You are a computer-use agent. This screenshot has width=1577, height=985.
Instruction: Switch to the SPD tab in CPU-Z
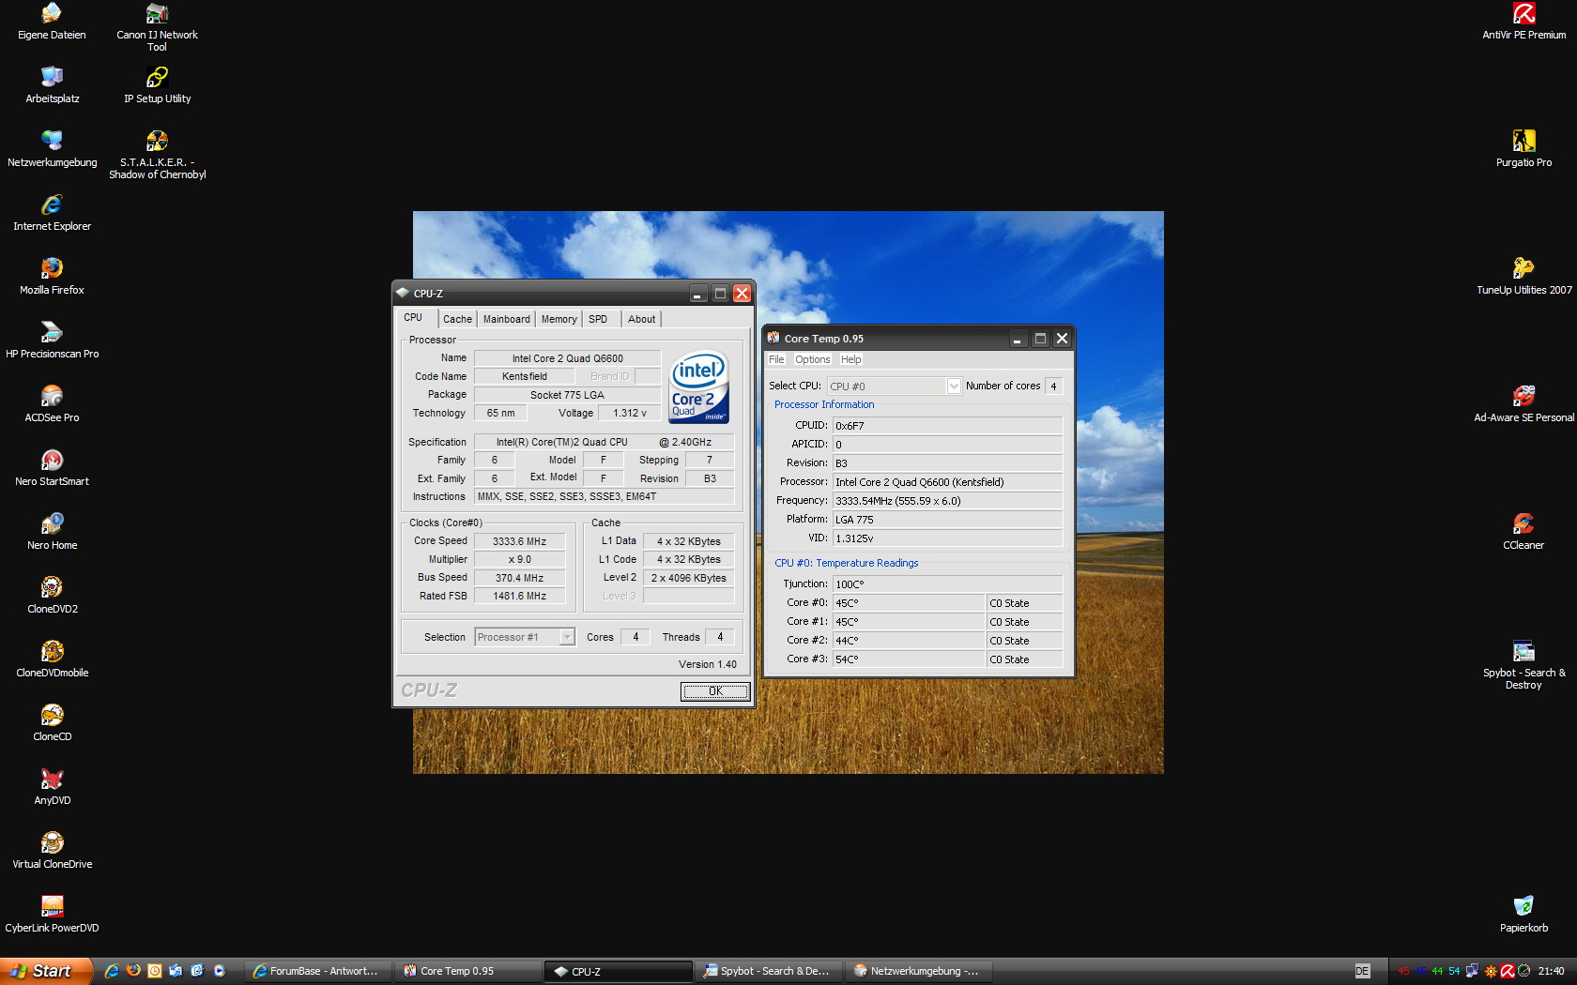coord(598,319)
